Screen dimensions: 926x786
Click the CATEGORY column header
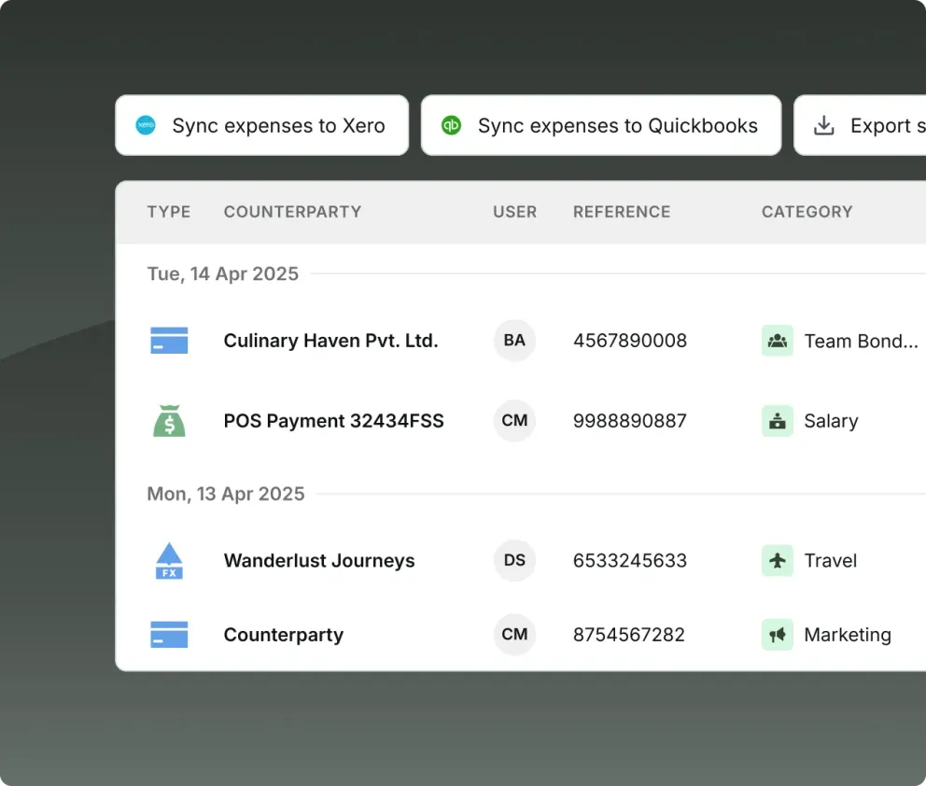click(807, 212)
